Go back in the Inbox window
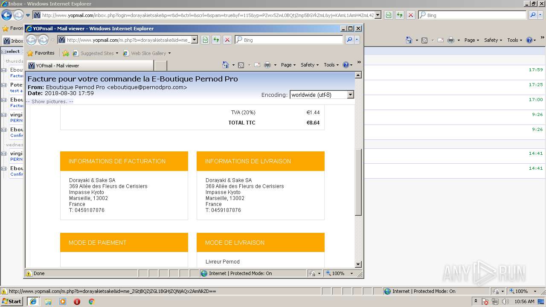Viewport: 546px width, 307px height. pos(6,15)
